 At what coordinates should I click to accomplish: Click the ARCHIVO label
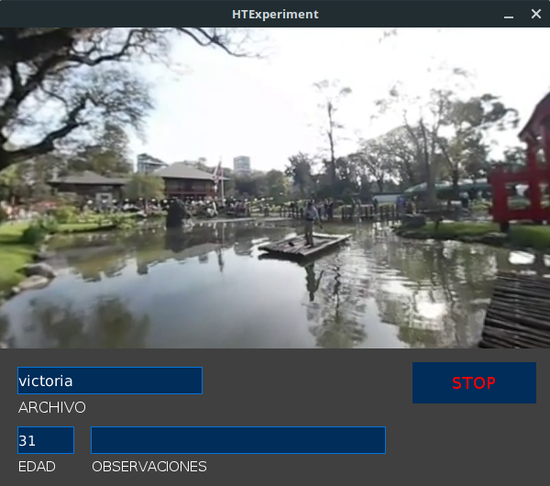pyautogui.click(x=52, y=407)
